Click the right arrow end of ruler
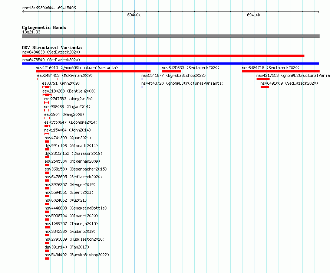 point(318,12)
